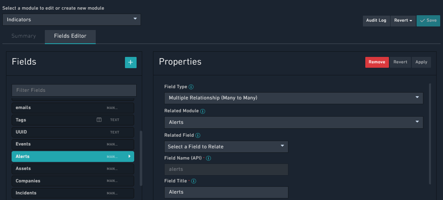The height and width of the screenshot is (200, 443).
Task: Click the Properties panel heading
Action: pos(180,62)
